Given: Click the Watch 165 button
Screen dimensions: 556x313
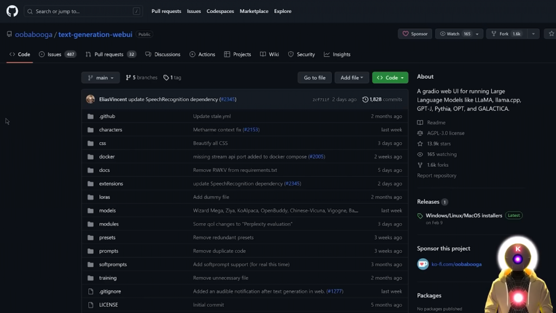Looking at the screenshot, I should pyautogui.click(x=454, y=34).
